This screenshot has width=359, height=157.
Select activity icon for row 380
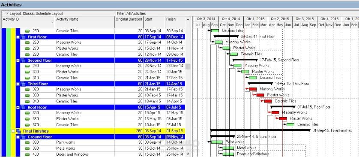click(x=27, y=142)
